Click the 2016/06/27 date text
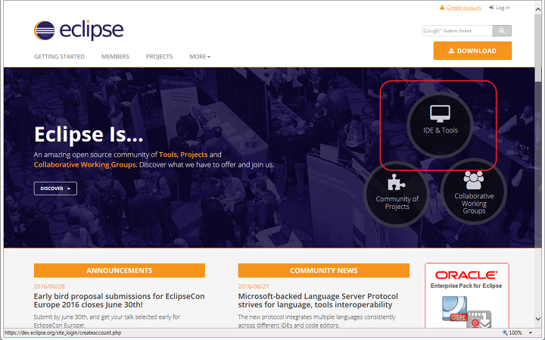The height and width of the screenshot is (340, 545). 254,286
